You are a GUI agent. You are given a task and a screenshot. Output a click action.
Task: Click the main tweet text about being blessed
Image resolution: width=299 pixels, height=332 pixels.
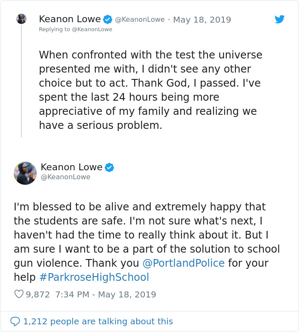point(147,242)
